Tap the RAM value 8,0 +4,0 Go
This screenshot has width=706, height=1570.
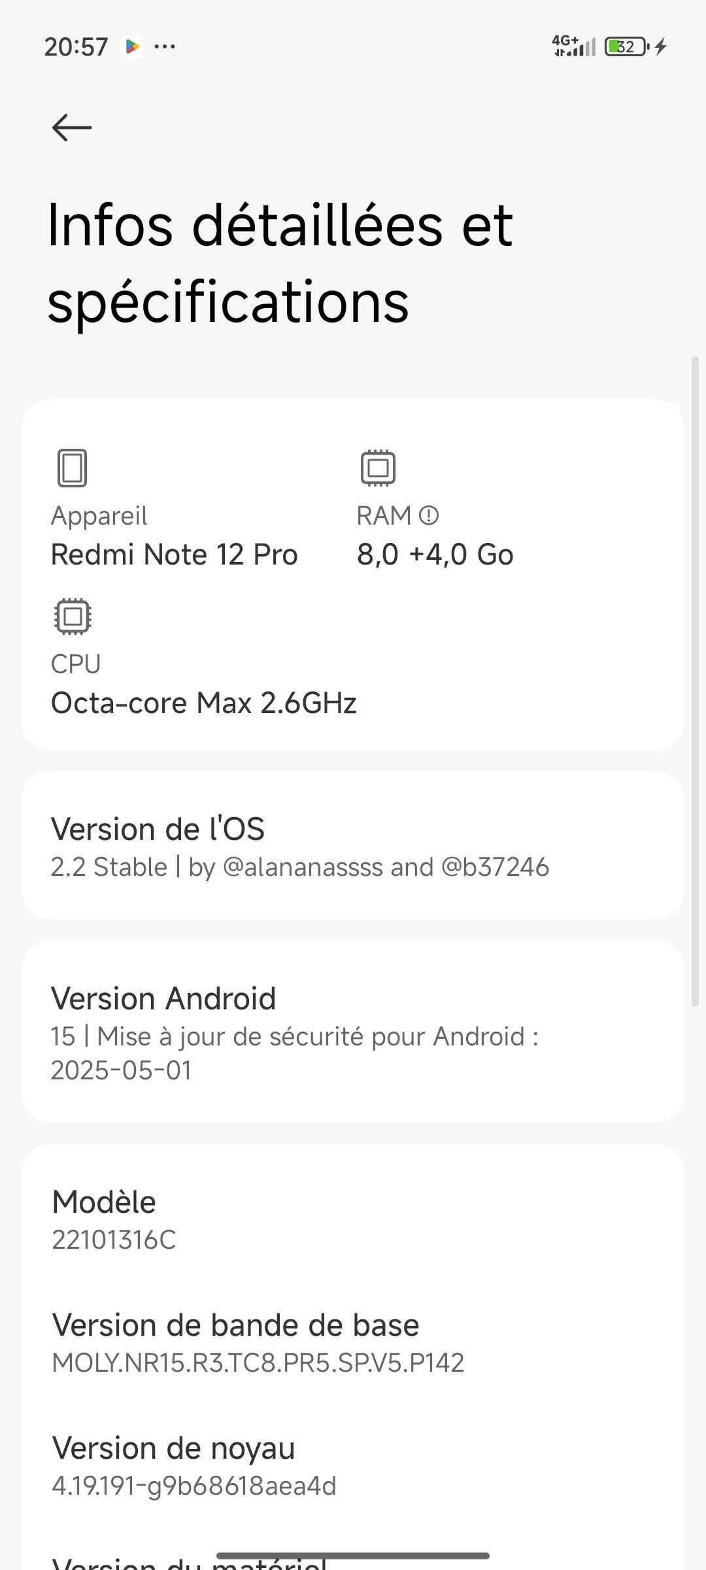[x=435, y=555]
